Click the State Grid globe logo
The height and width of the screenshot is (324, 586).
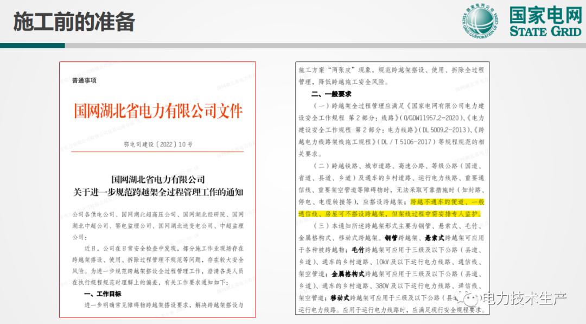tap(480, 21)
